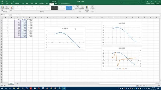Select the blue-filled chart style thumbnail
Image resolution: width=161 pixels, height=90 pixels.
pos(69,8)
